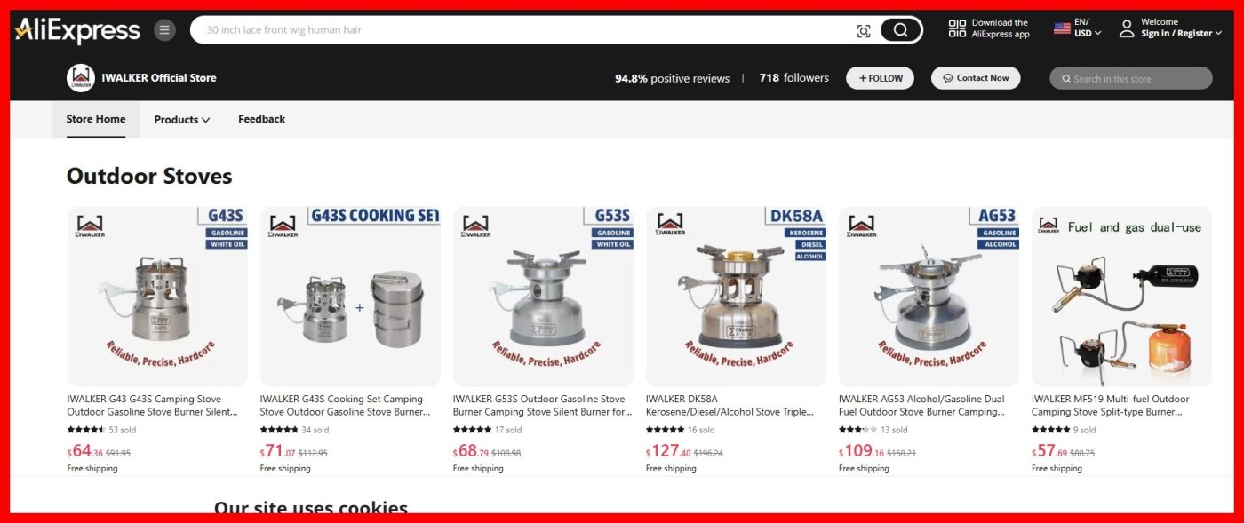Viewport: 1244px width, 523px height.
Task: Click the QR code app download icon
Action: [957, 28]
